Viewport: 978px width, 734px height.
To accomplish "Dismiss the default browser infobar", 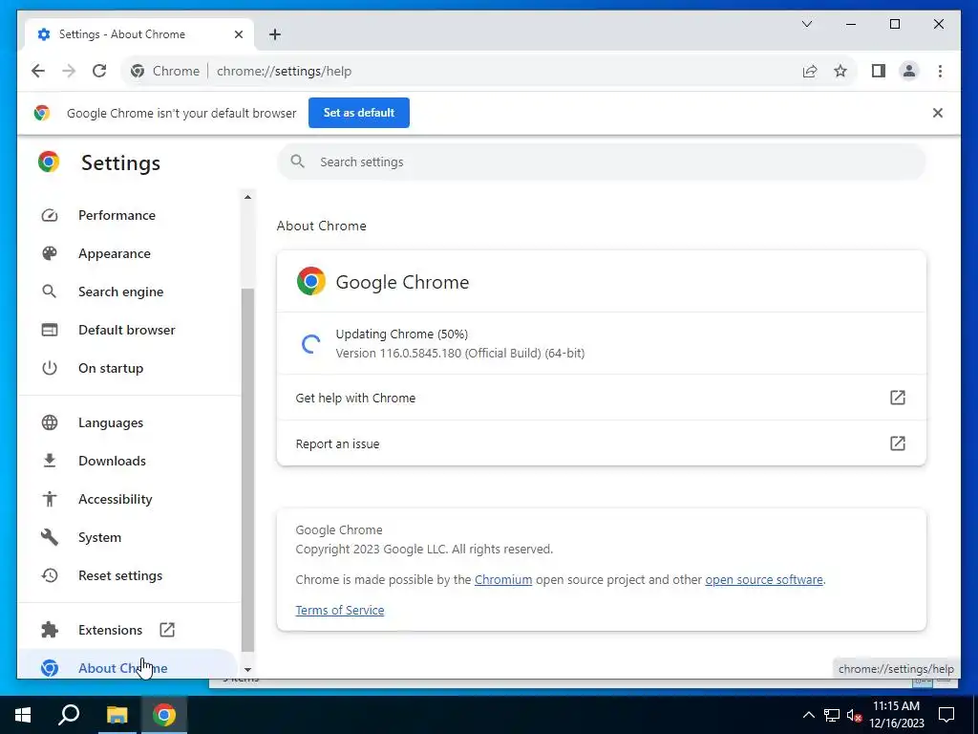I will (938, 113).
